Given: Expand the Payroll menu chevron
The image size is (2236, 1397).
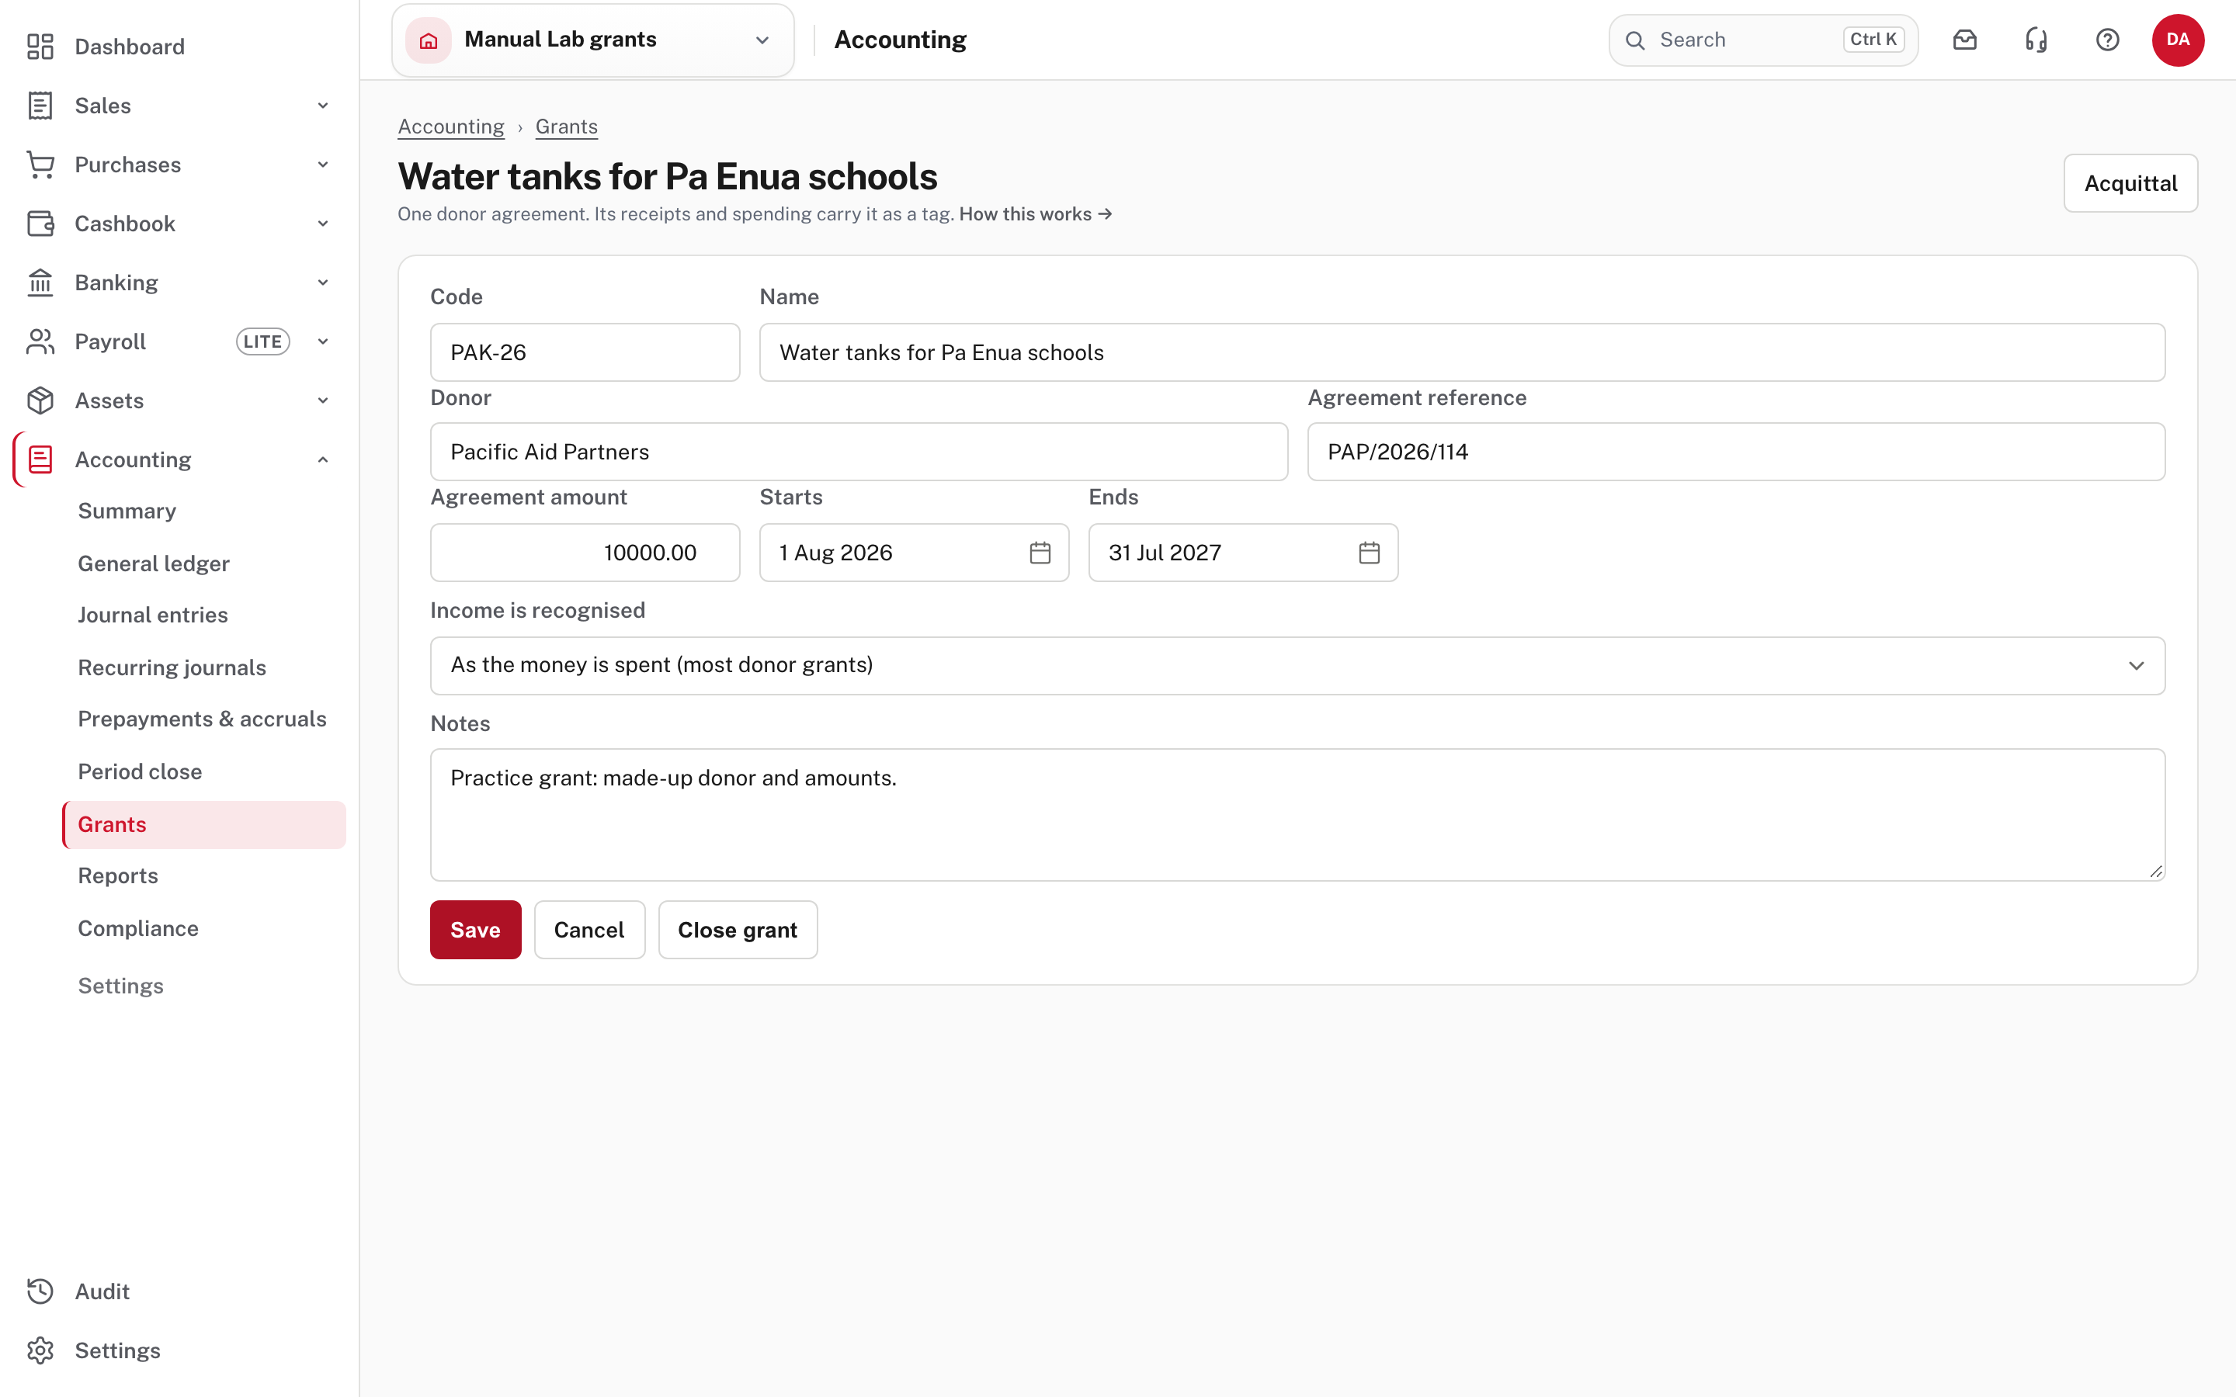Looking at the screenshot, I should tap(322, 341).
